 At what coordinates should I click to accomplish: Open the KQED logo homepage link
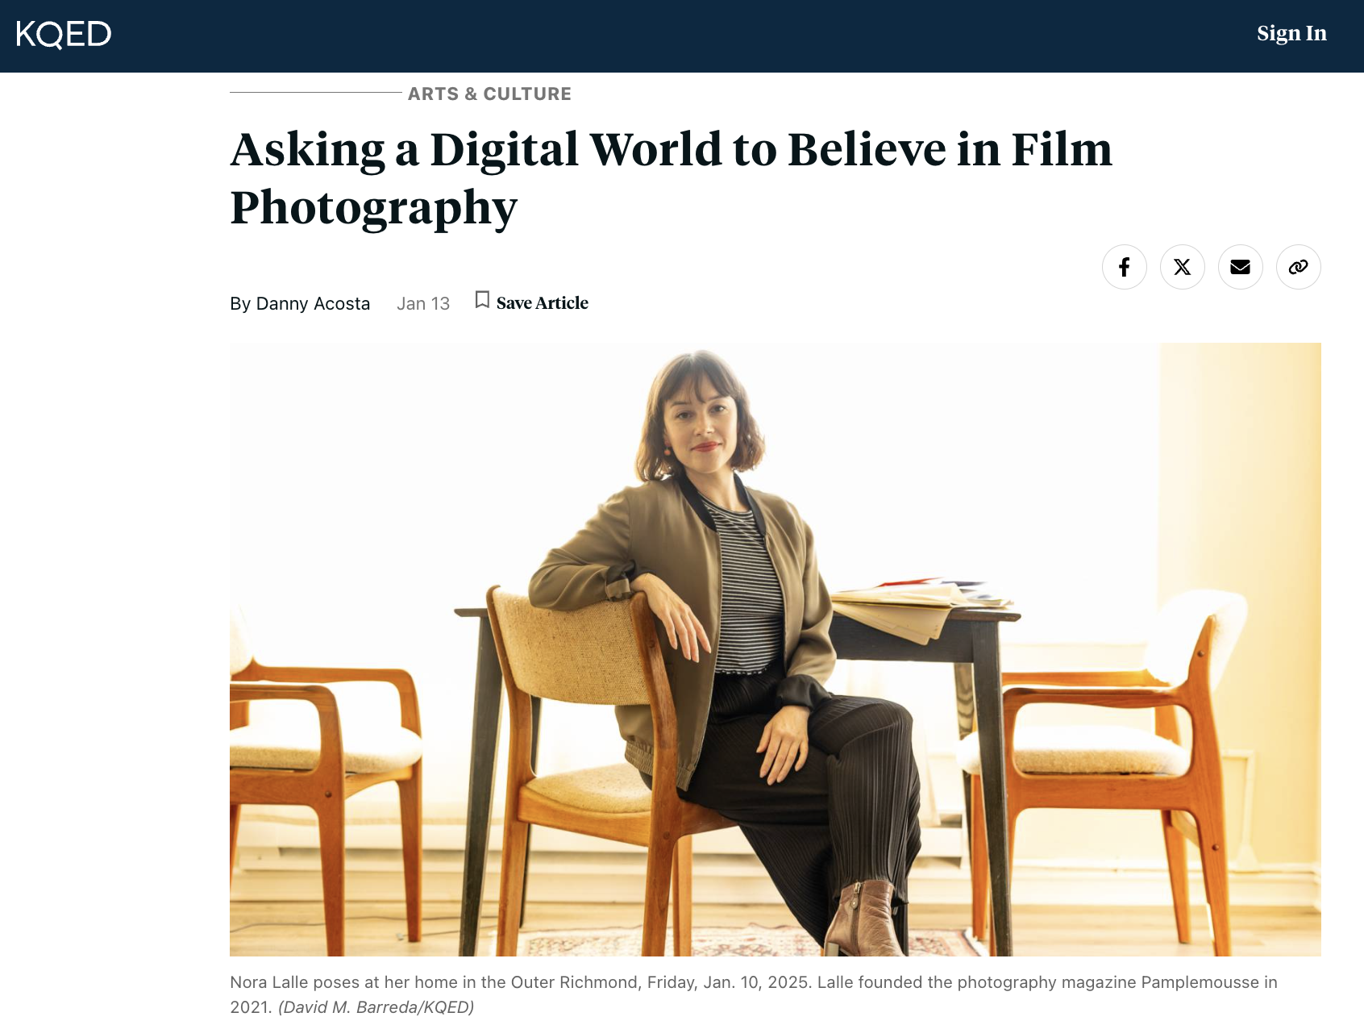(x=64, y=34)
